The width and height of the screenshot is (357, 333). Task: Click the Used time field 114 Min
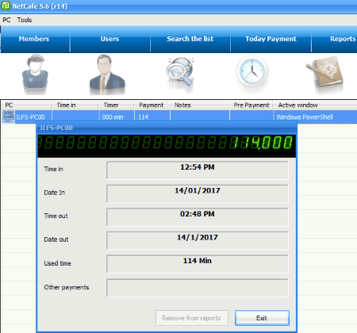(198, 264)
